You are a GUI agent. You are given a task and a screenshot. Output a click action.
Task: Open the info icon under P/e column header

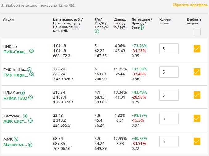click(97, 31)
